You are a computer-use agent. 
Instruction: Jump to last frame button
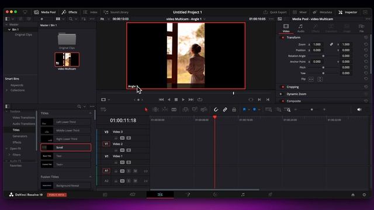coord(191,100)
